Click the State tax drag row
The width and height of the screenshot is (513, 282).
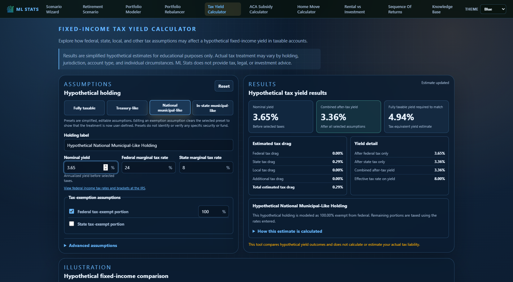pos(298,162)
